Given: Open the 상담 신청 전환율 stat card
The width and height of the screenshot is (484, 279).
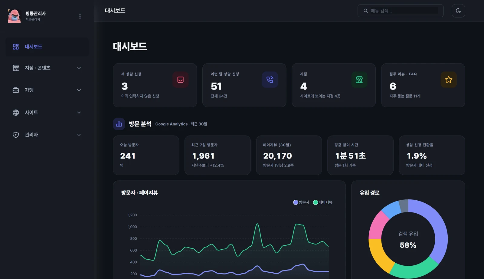Looking at the screenshot, I should 432,155.
